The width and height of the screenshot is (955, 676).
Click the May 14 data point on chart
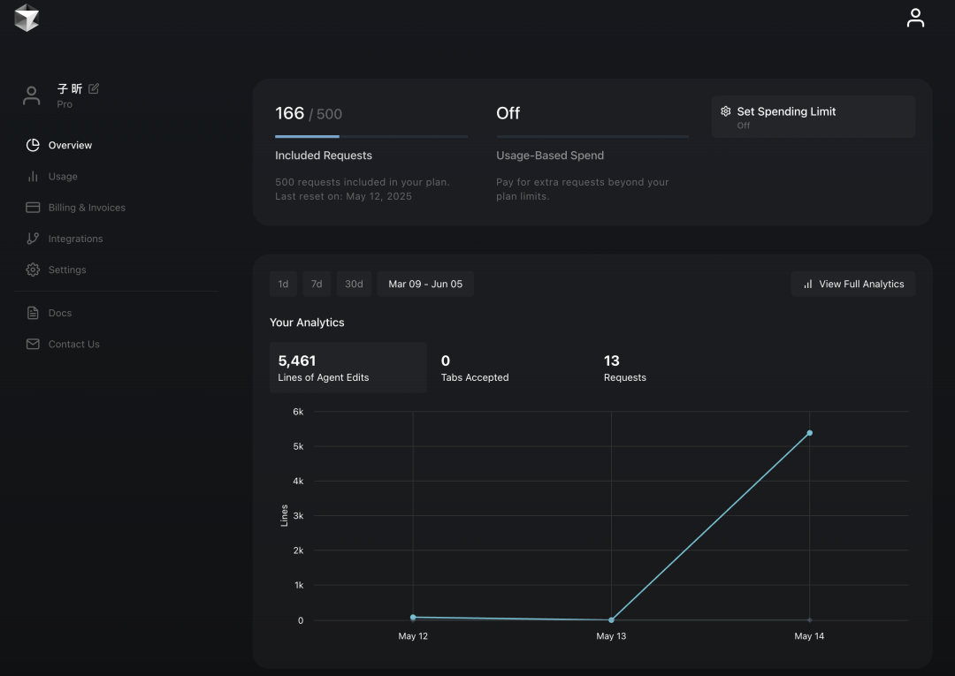click(809, 433)
